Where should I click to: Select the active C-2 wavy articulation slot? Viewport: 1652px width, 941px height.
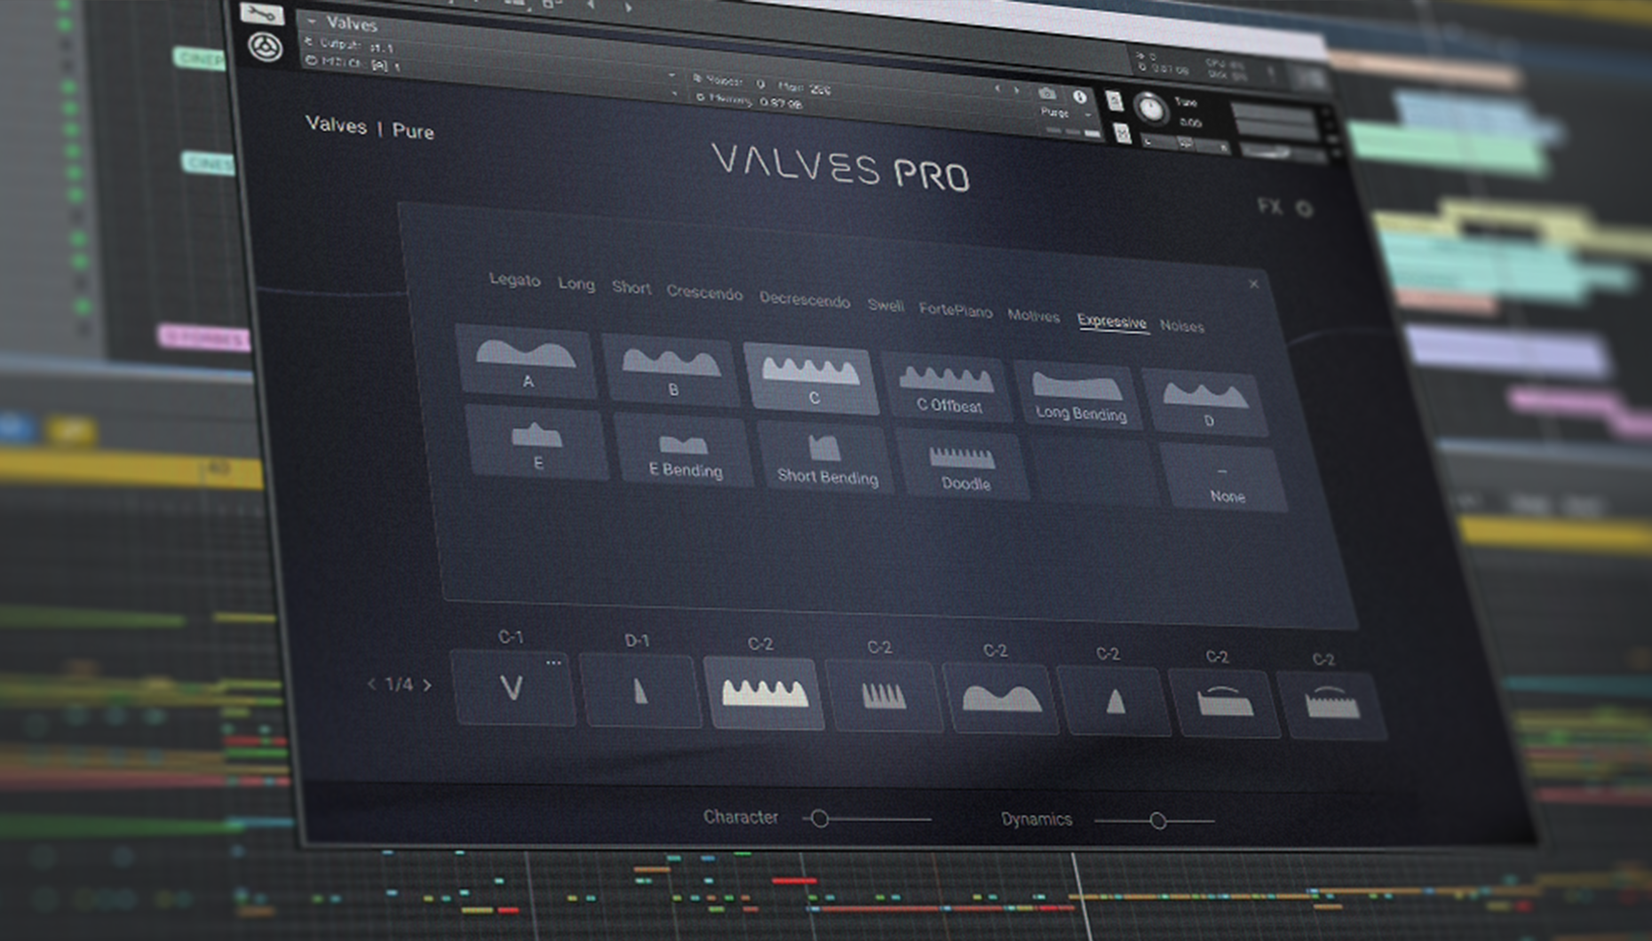coord(765,694)
